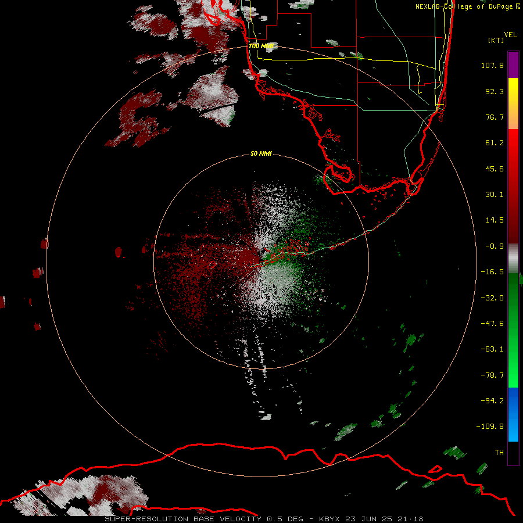The image size is (523, 523).
Task: Click the SUPER-RESOLUTION BASE VELOCITY caption text
Action: coord(183,519)
